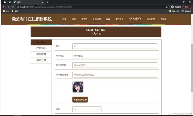
Task: Select 收货地址 in the side menu
Action: click(x=41, y=48)
